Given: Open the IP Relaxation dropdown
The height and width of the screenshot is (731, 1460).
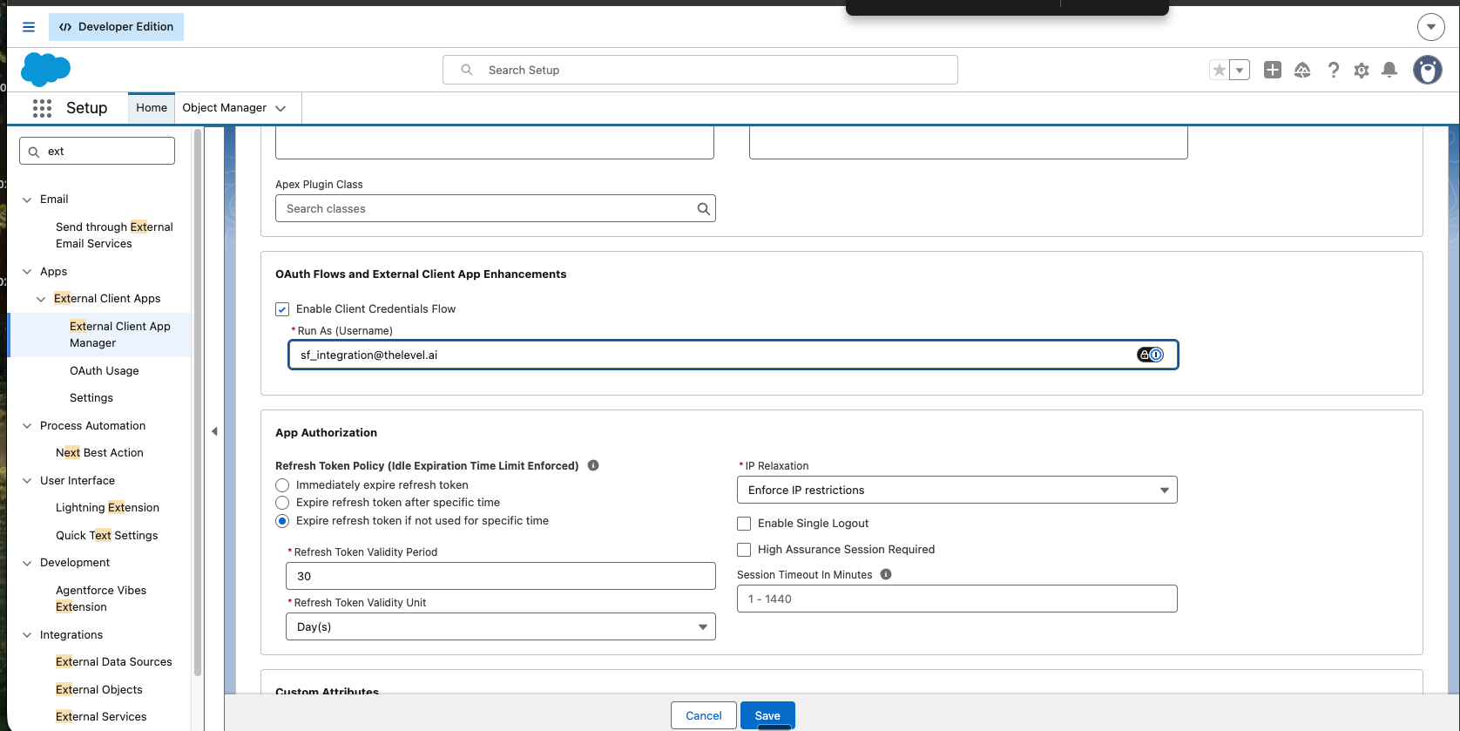Looking at the screenshot, I should point(957,490).
